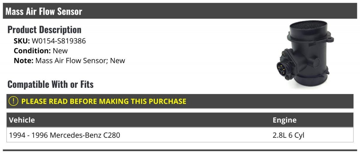360x154 pixels.
Task: Click the dark divider line below the table
Action: [180, 150]
